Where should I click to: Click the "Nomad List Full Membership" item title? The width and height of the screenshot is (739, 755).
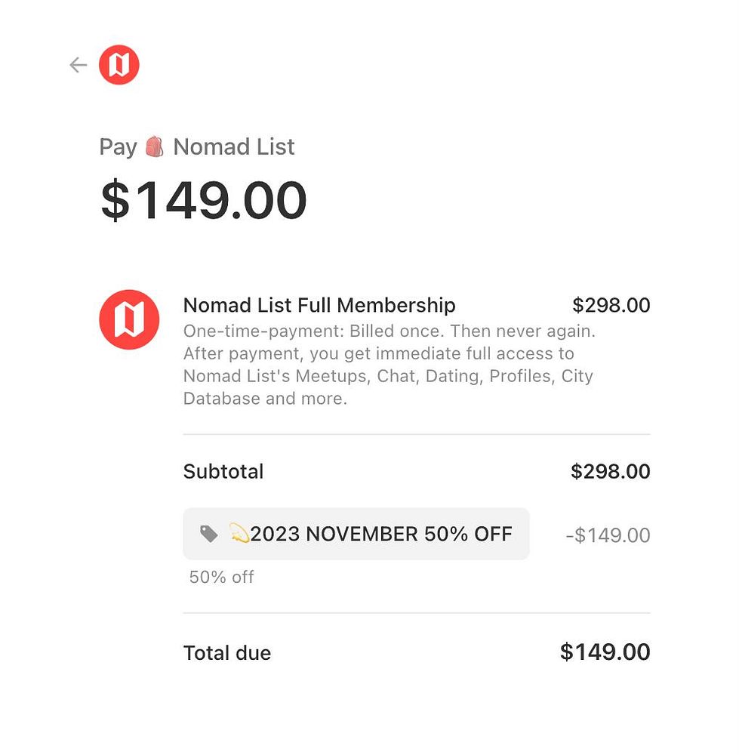tap(319, 305)
